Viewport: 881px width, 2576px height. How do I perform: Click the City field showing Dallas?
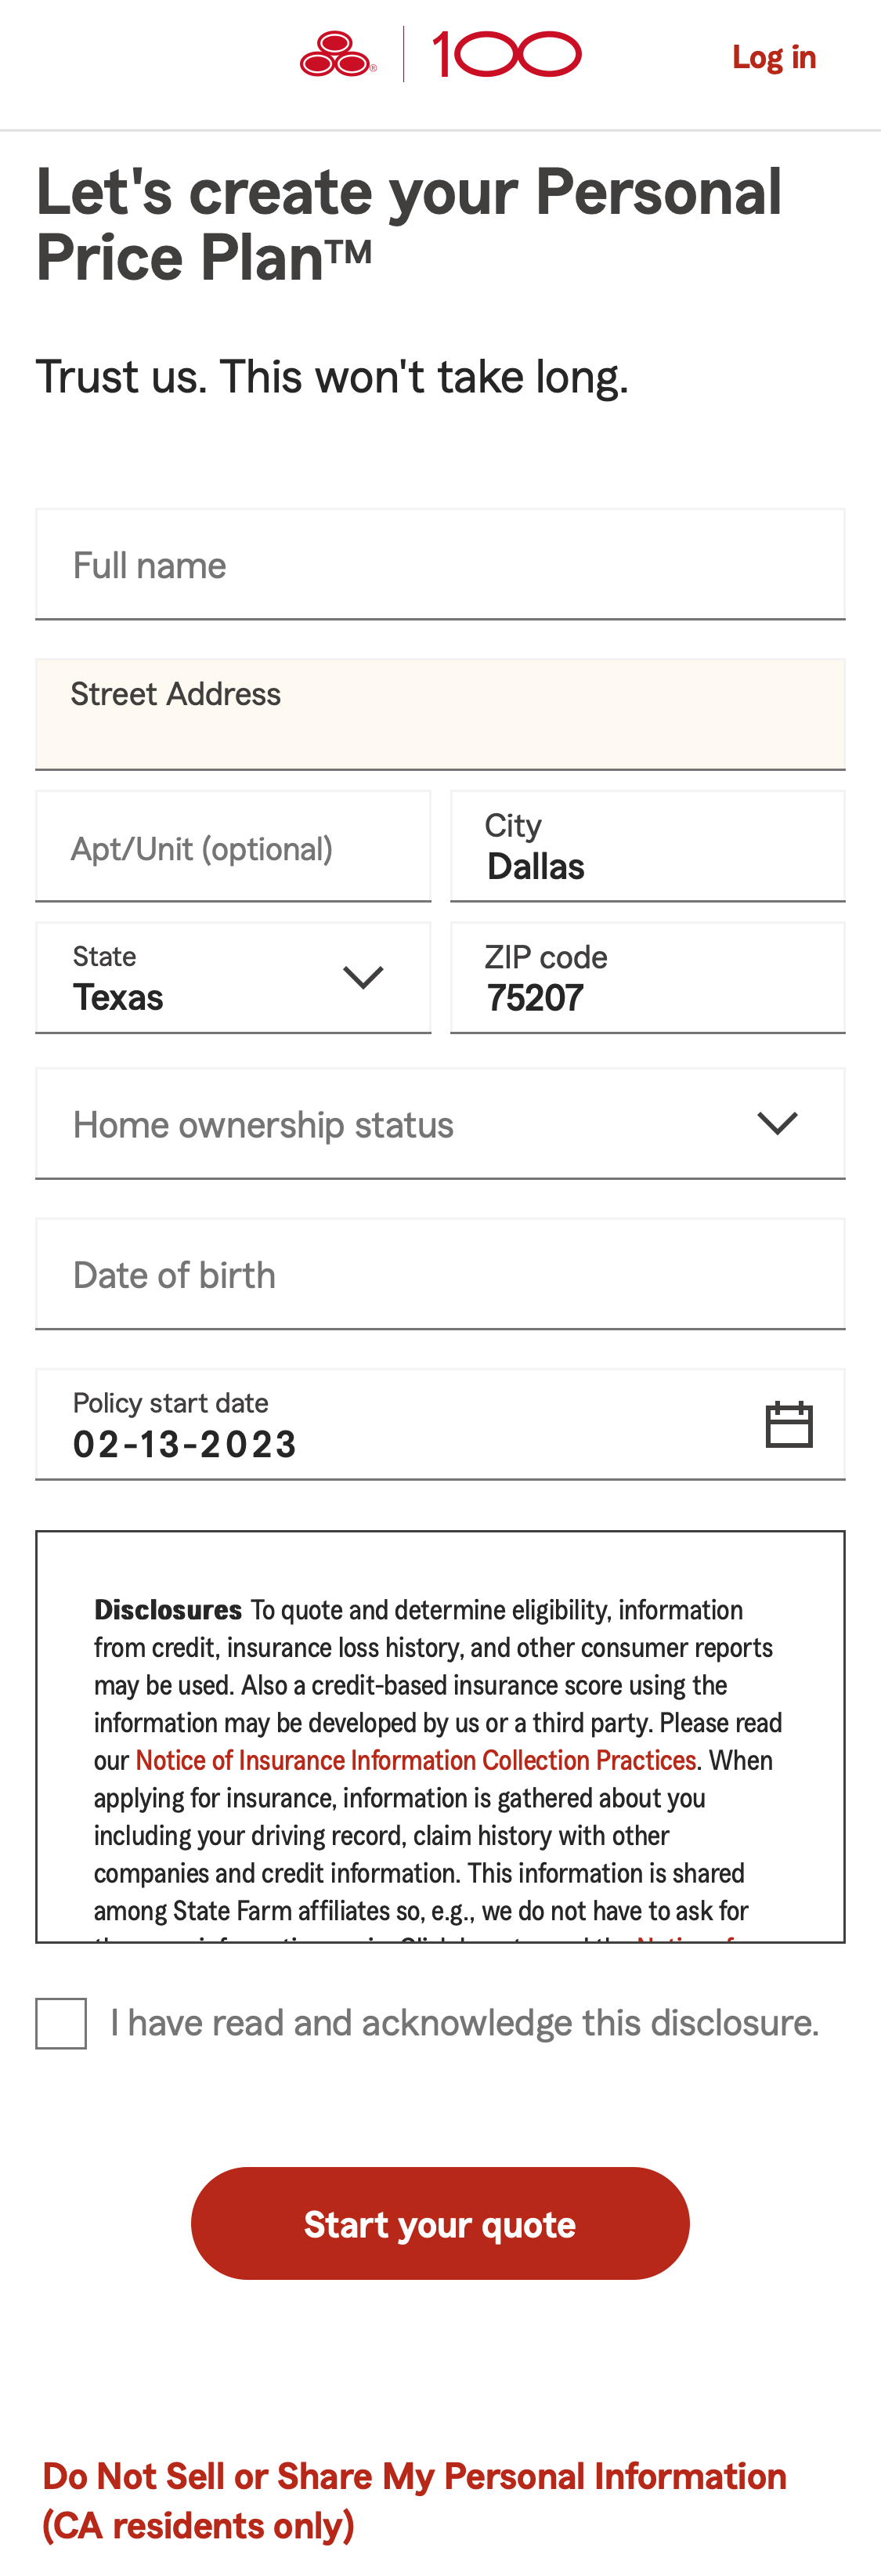(x=647, y=848)
